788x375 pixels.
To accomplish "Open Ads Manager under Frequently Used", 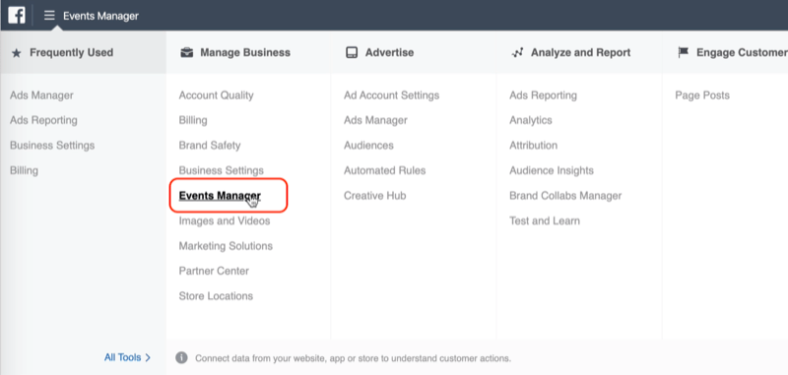I will [41, 95].
